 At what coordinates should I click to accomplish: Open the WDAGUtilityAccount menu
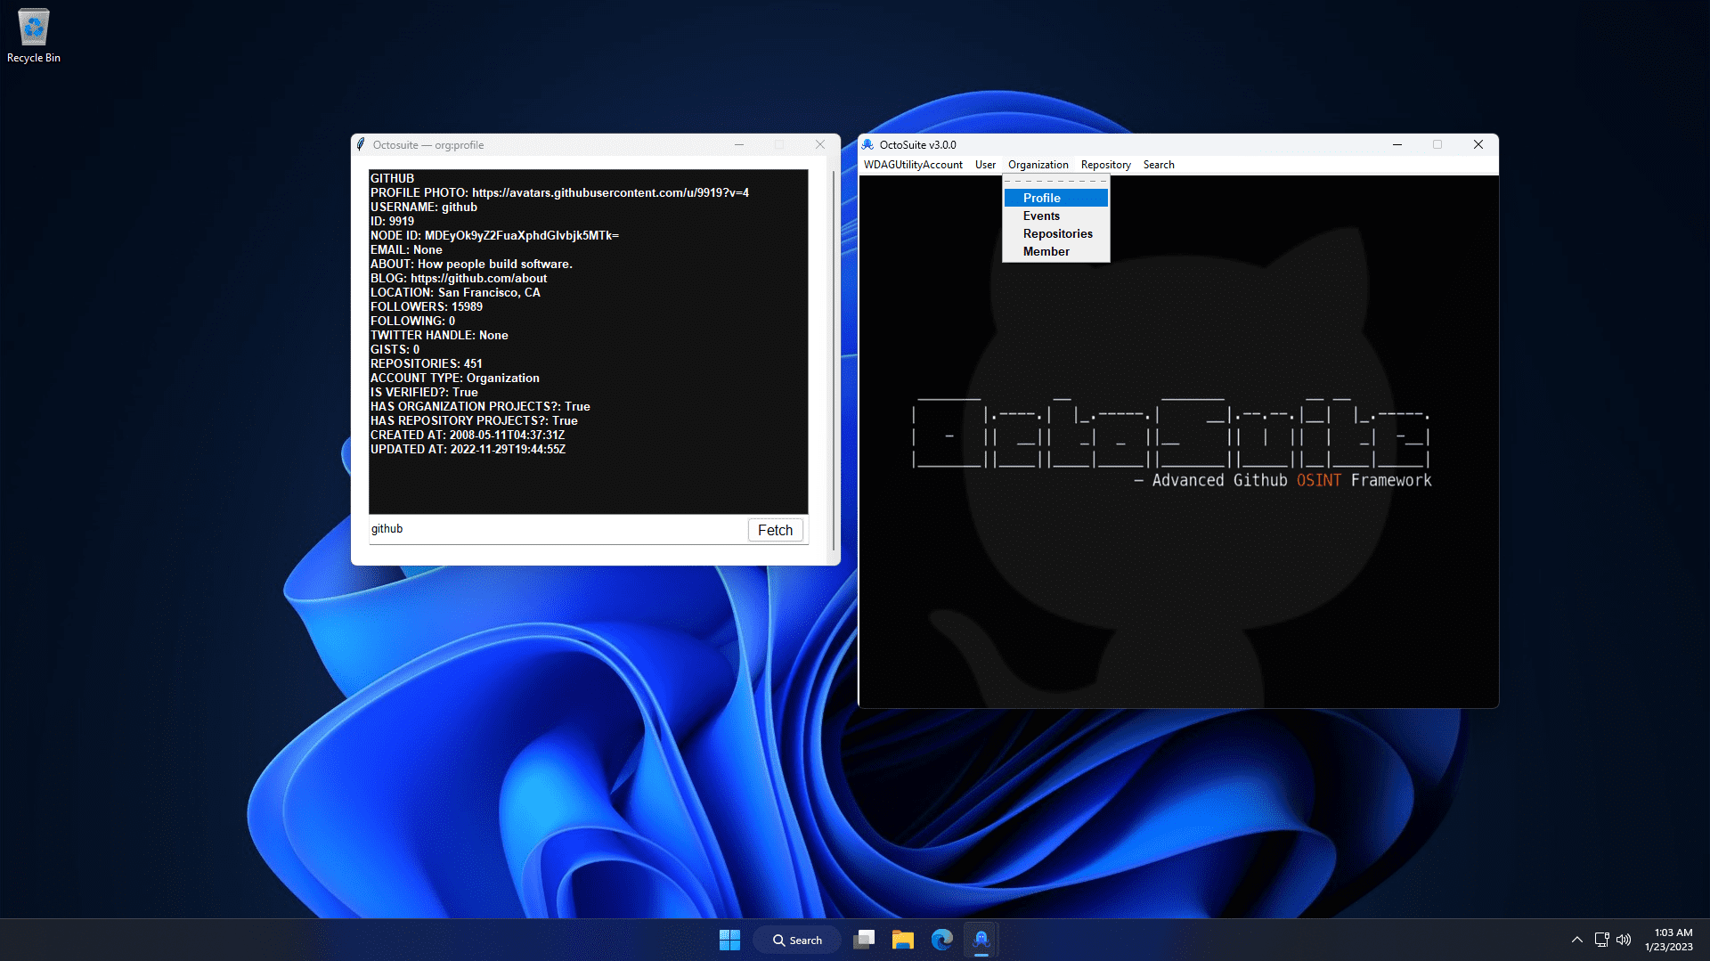coord(913,165)
